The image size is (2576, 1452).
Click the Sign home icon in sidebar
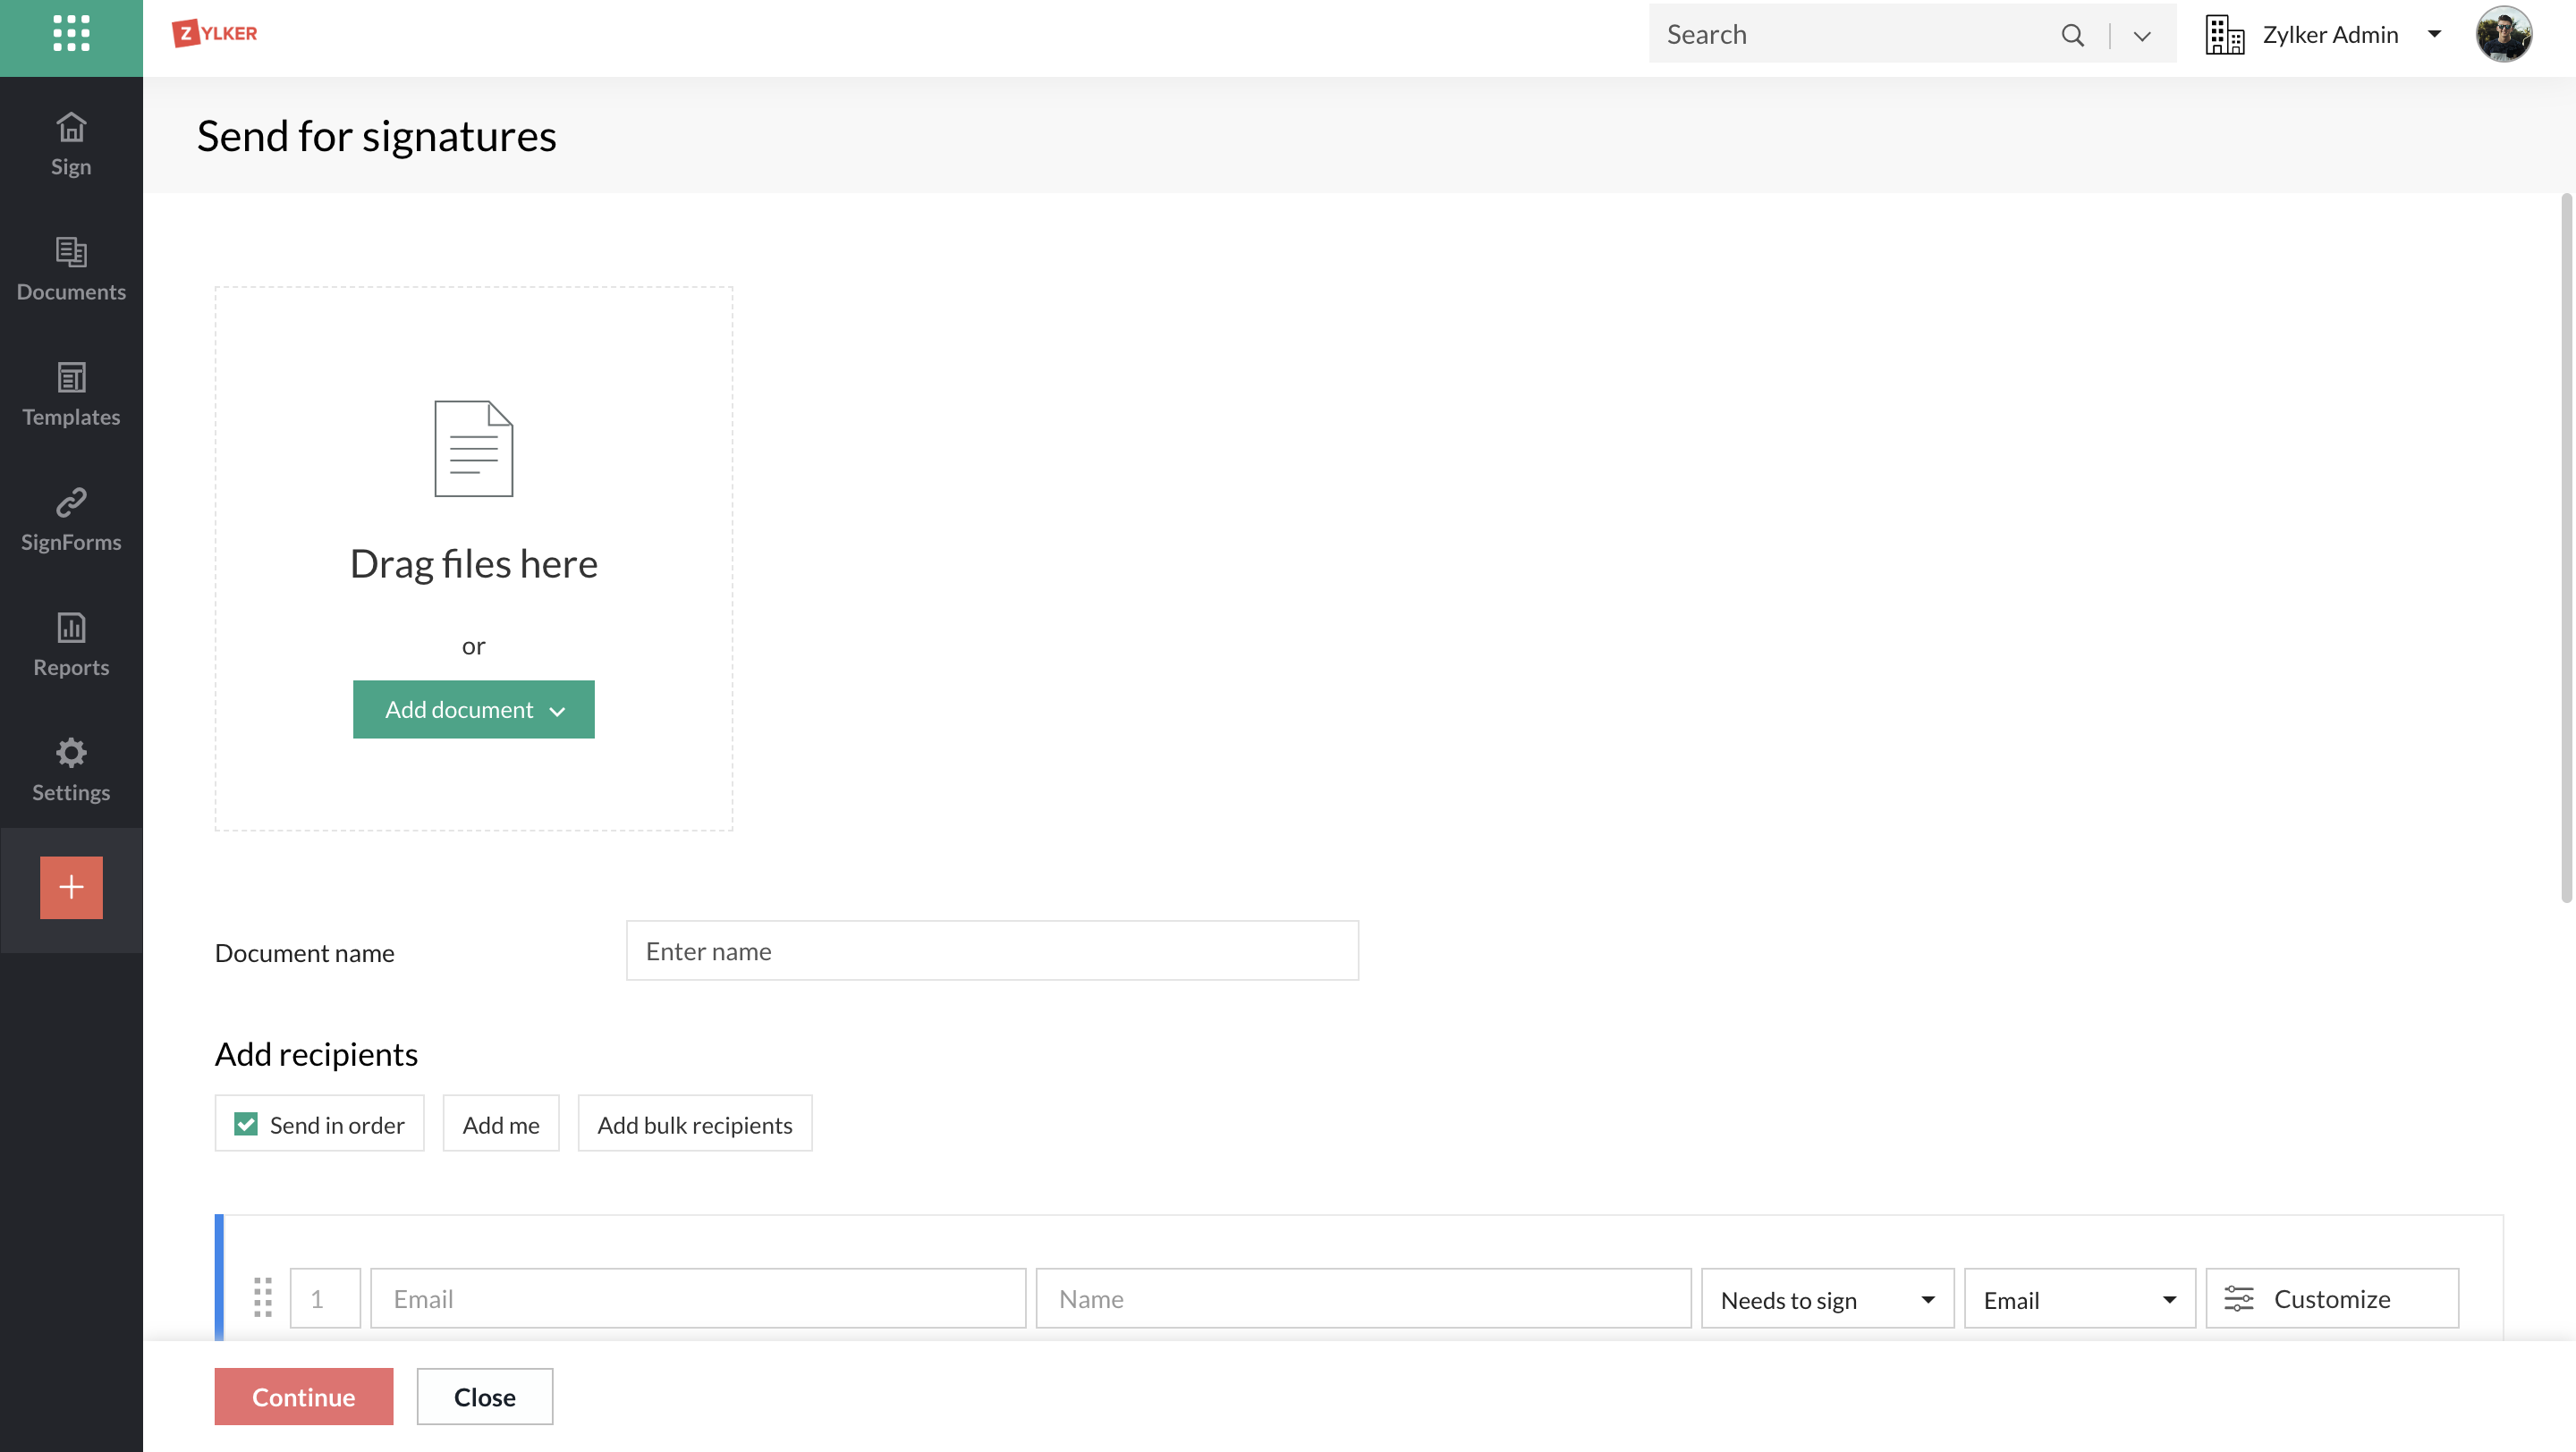tap(71, 128)
